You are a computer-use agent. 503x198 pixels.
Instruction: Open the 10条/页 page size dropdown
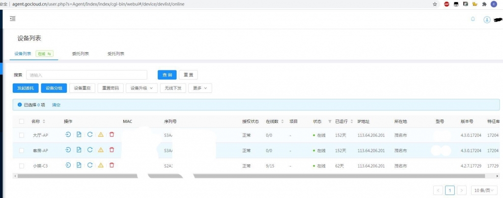tap(484, 190)
